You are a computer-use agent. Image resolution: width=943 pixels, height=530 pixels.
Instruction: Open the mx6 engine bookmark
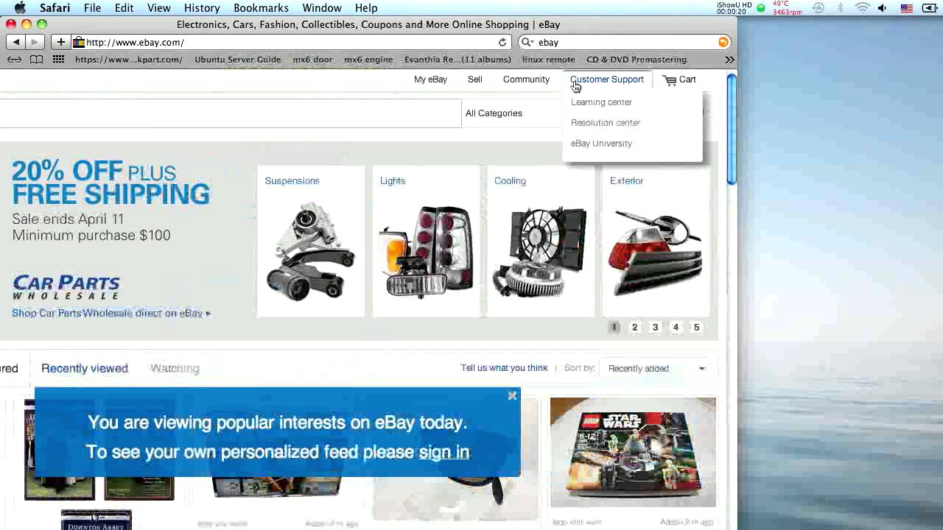pos(368,60)
